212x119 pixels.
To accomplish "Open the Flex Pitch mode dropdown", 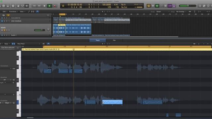I will click(x=28, y=44).
